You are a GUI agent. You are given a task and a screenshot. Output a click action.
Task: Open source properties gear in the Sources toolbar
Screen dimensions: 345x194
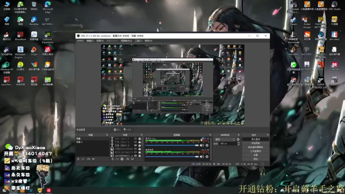(122, 159)
